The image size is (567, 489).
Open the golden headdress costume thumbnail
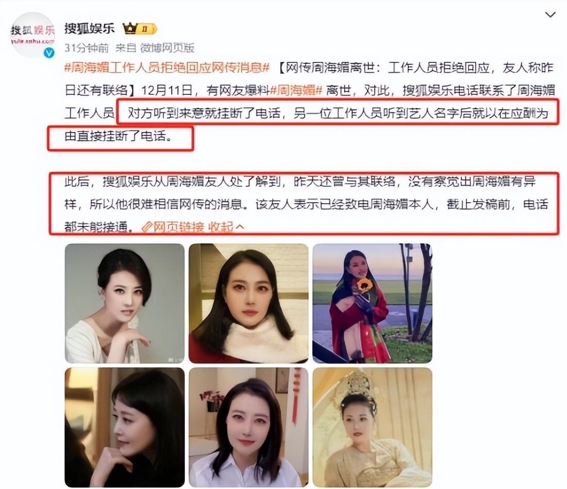(373, 427)
